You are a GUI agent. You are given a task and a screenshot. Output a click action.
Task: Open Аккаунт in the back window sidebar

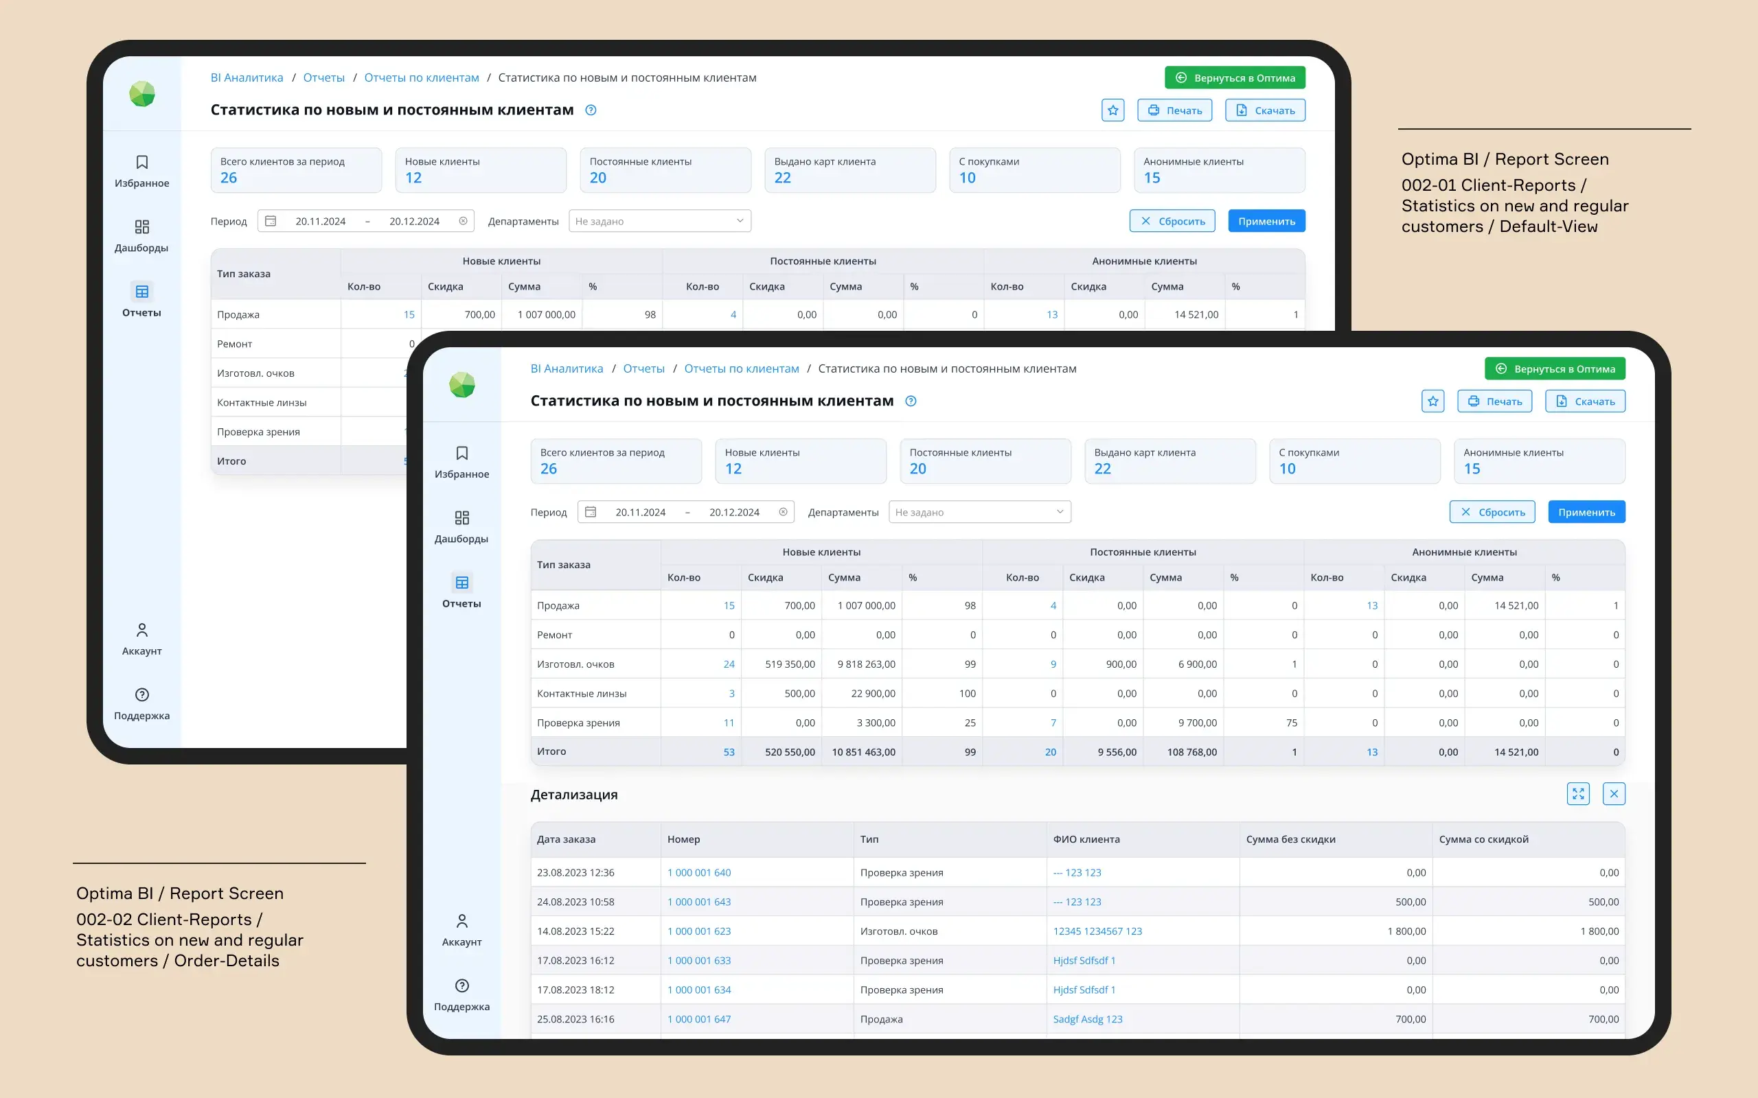tap(141, 639)
